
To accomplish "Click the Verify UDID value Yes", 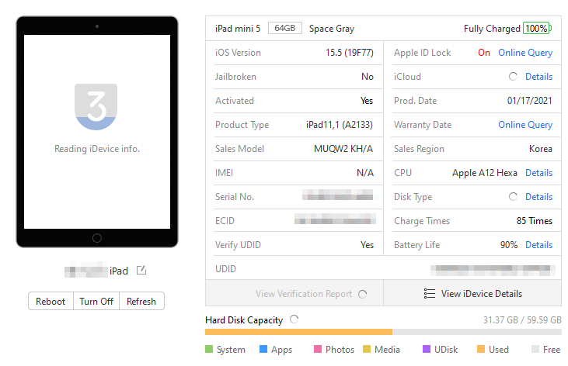I will coord(367,245).
